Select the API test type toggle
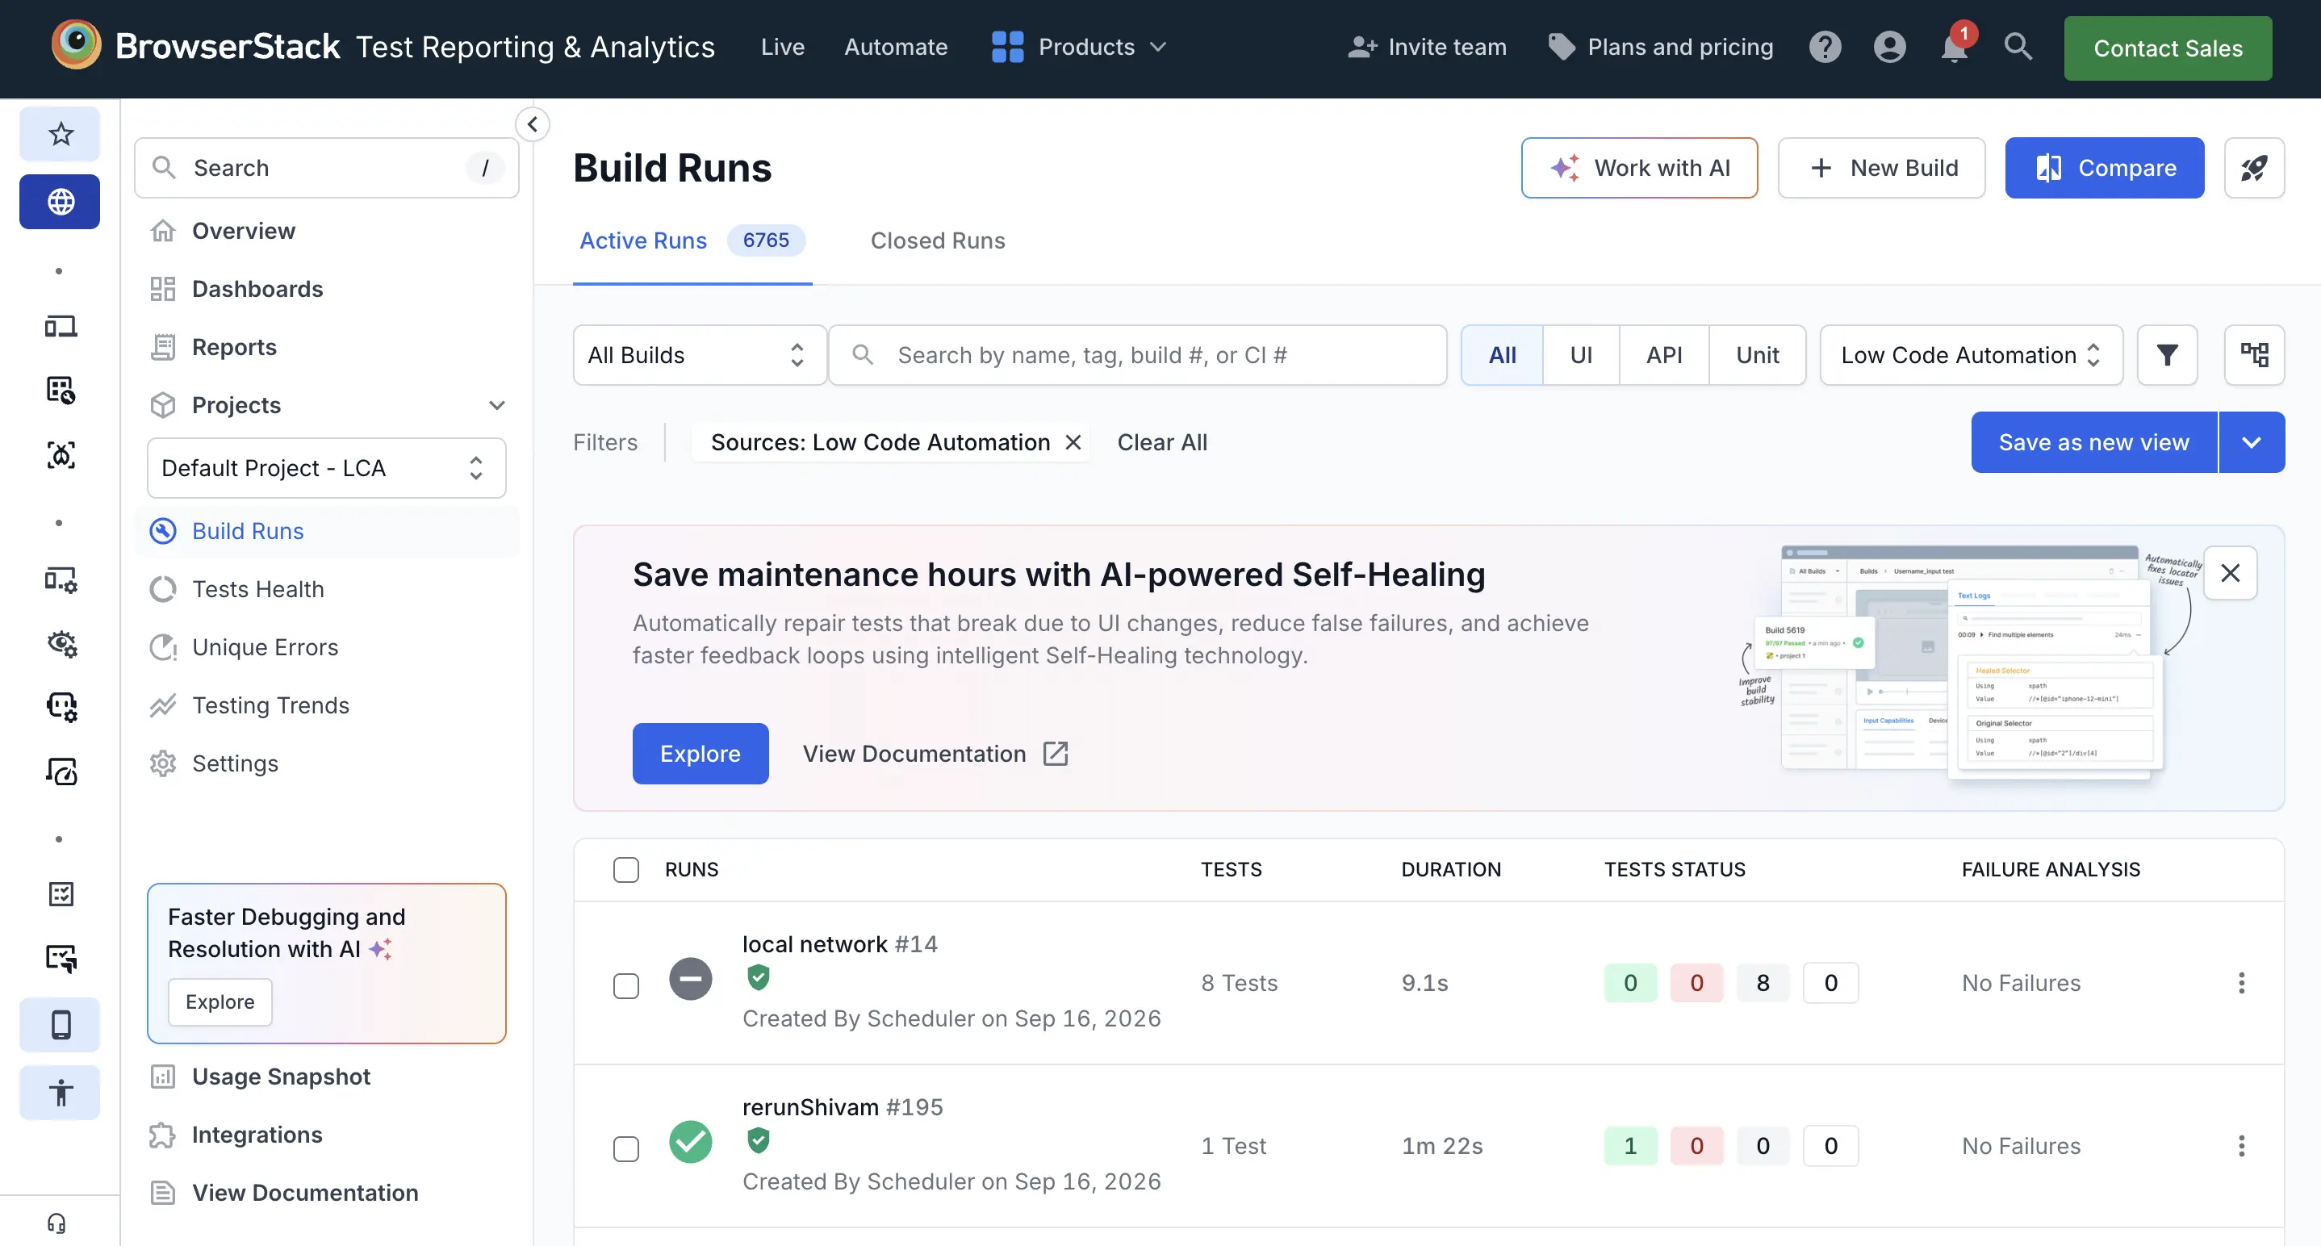 tap(1663, 355)
